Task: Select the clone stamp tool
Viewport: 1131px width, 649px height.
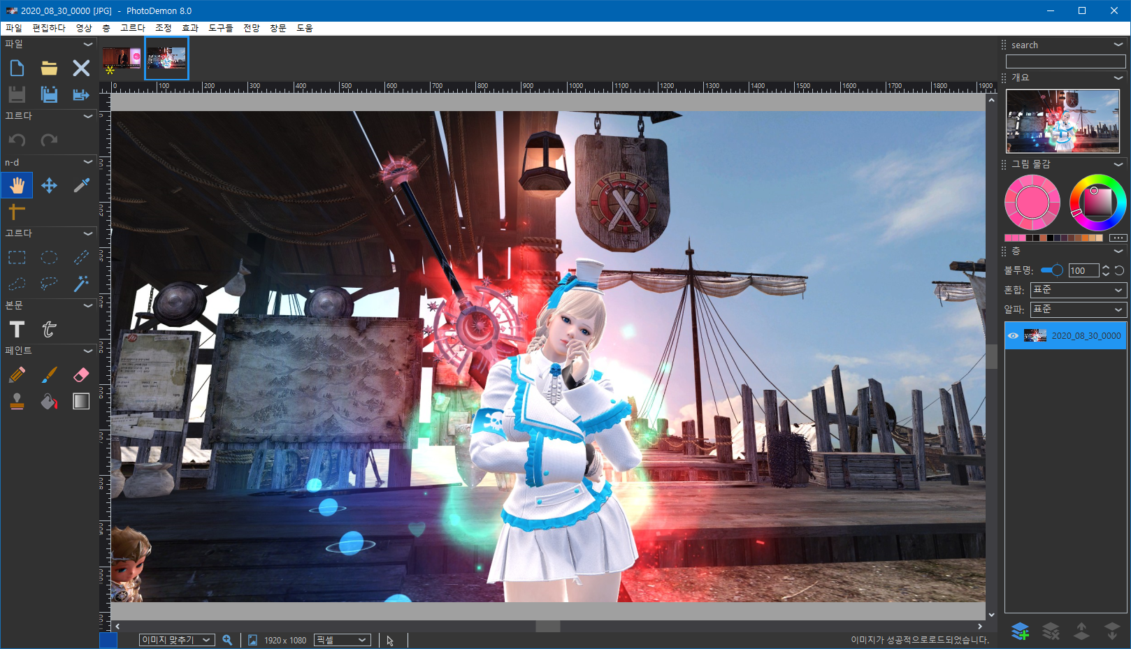Action: [17, 401]
